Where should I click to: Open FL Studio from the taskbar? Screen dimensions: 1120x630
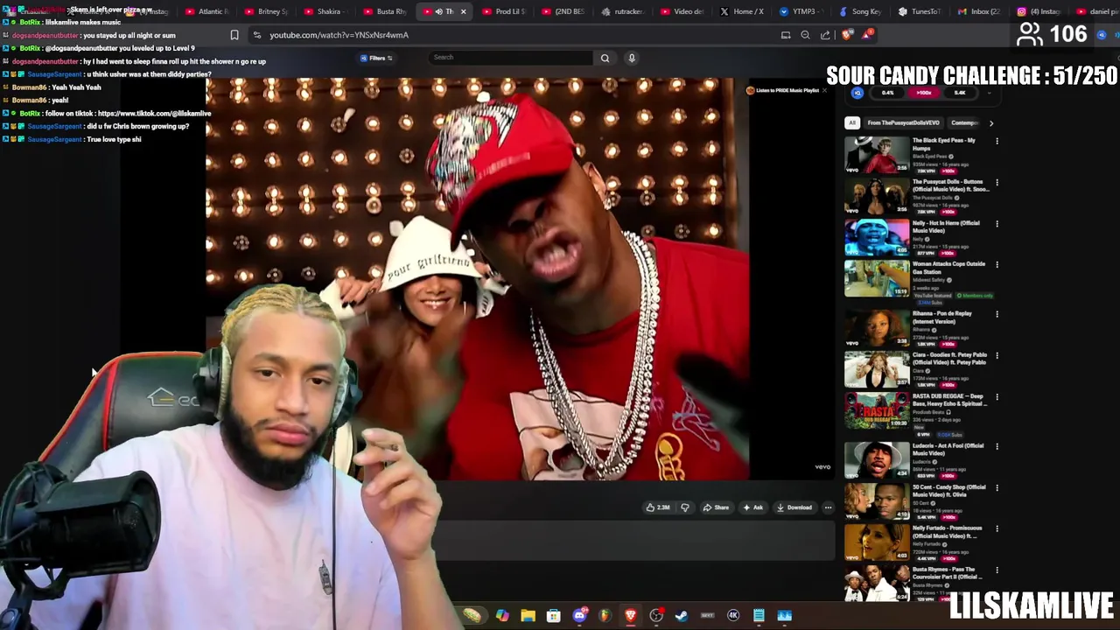tap(605, 616)
